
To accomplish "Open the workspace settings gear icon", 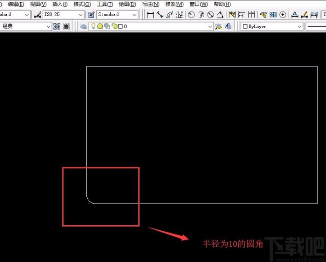I will tap(57, 26).
